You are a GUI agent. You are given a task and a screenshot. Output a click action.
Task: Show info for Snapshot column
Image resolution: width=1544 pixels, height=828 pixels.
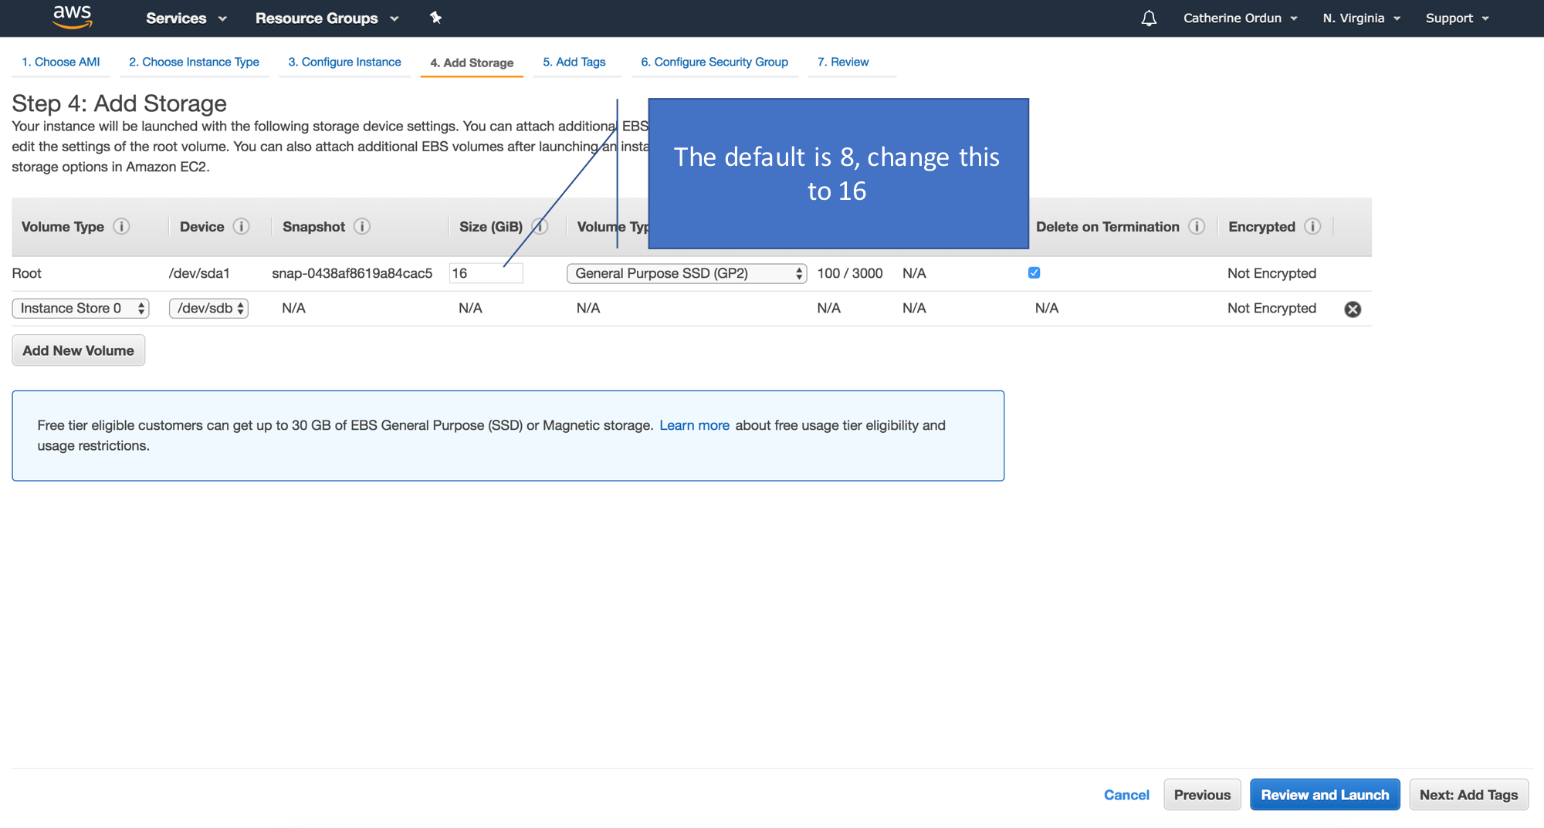(362, 226)
